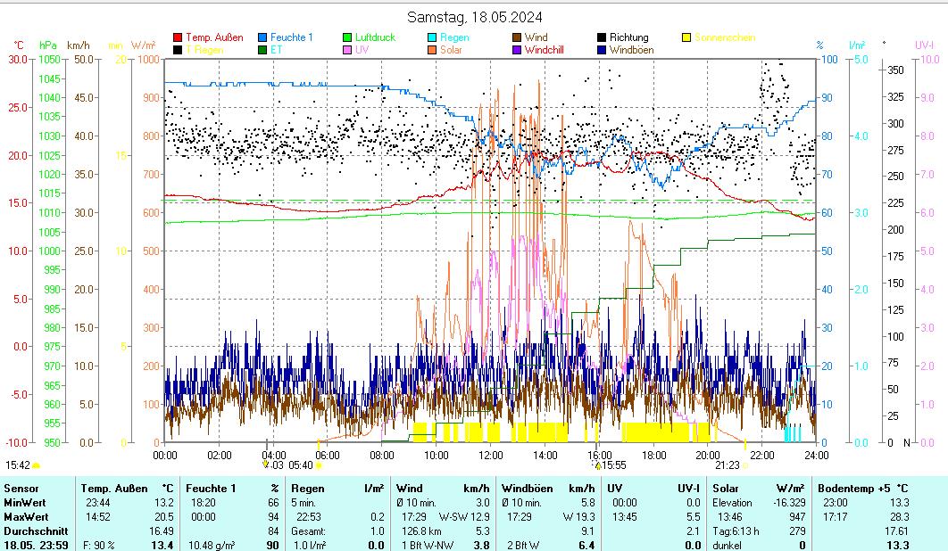The width and height of the screenshot is (948, 551).
Task: Click the yellow Sonnenschein legend square
Action: pos(686,38)
